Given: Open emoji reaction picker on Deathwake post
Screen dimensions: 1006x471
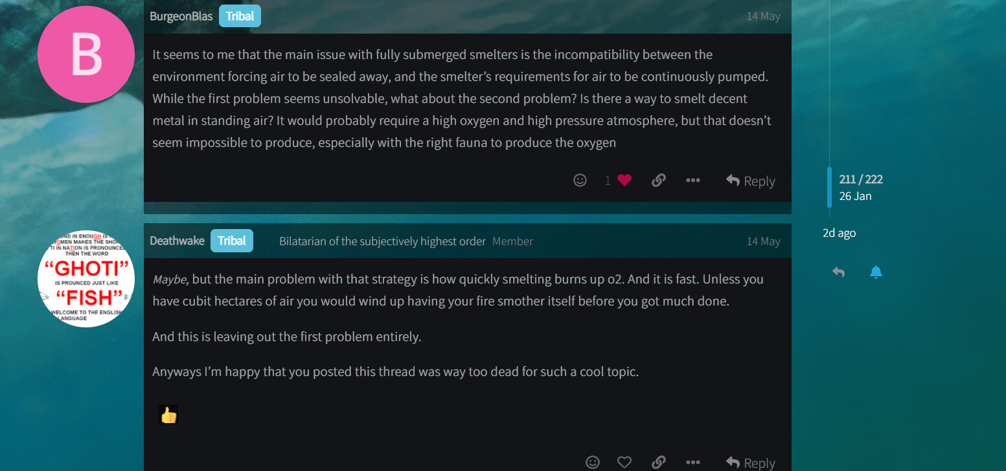Looking at the screenshot, I should point(592,462).
